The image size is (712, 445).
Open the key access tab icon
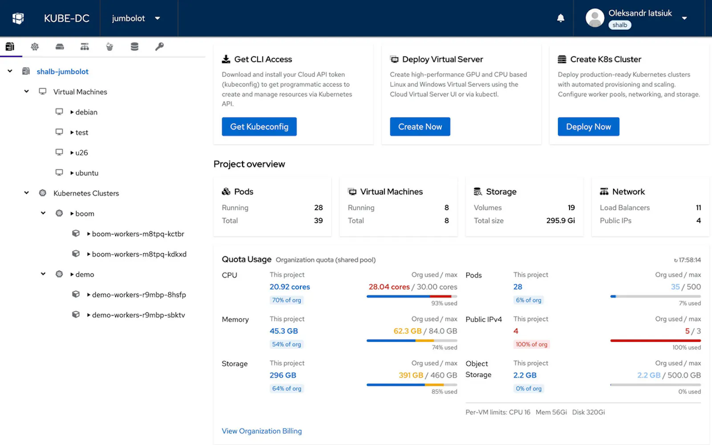point(159,46)
